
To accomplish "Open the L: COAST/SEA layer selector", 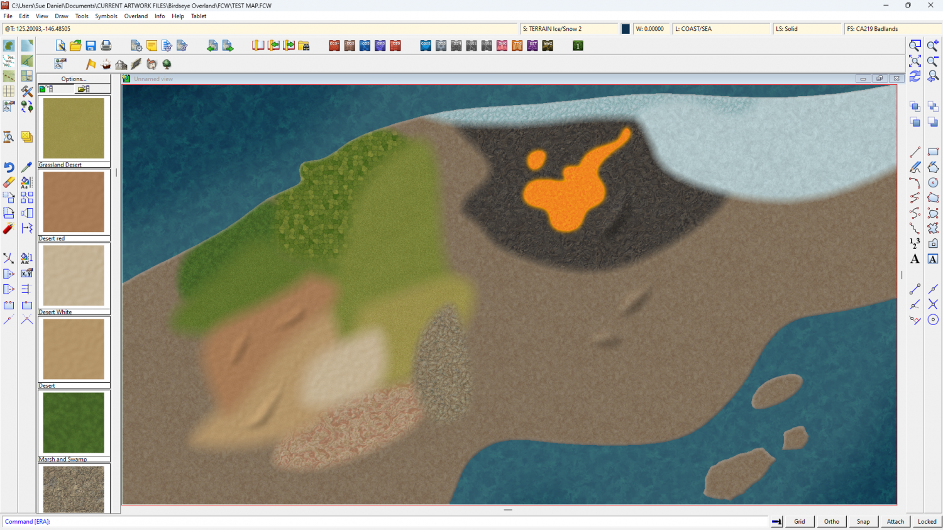I will (722, 29).
